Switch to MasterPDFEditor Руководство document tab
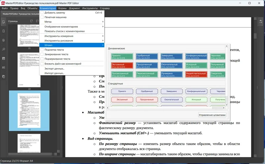The height and width of the screenshot is (164, 265). (x=21, y=14)
